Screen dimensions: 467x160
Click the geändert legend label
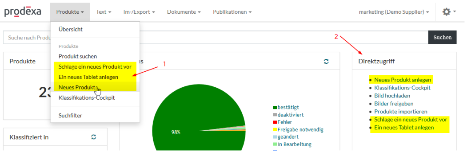pyautogui.click(x=288, y=137)
